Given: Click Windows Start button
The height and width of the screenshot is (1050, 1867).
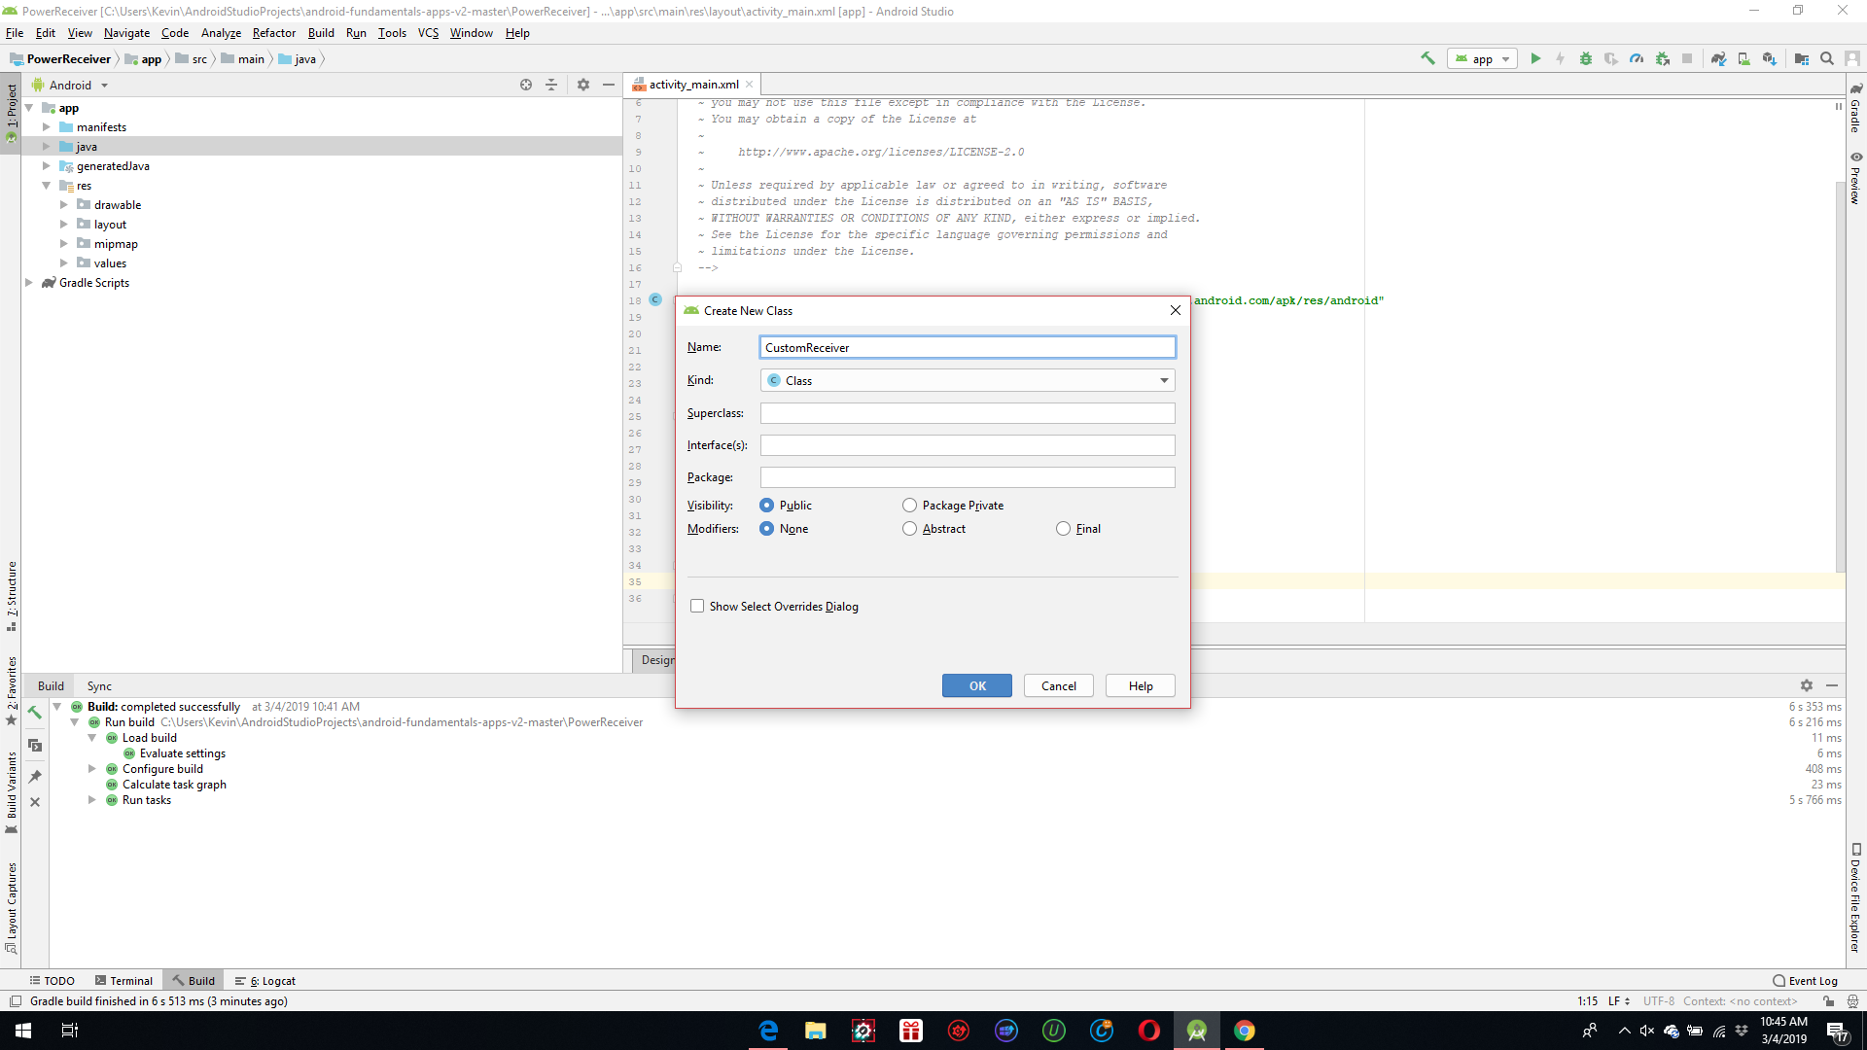Looking at the screenshot, I should 23,1031.
